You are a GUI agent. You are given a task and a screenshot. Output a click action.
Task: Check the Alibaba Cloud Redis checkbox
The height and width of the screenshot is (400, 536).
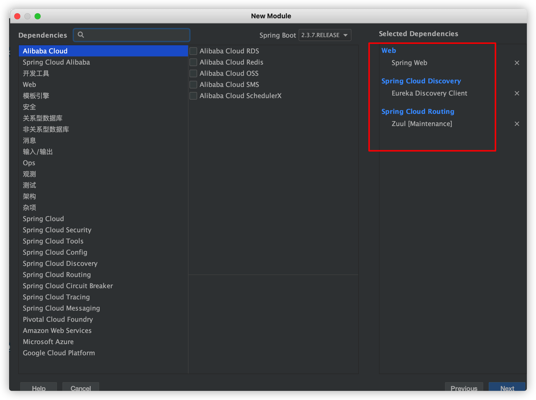pos(193,62)
